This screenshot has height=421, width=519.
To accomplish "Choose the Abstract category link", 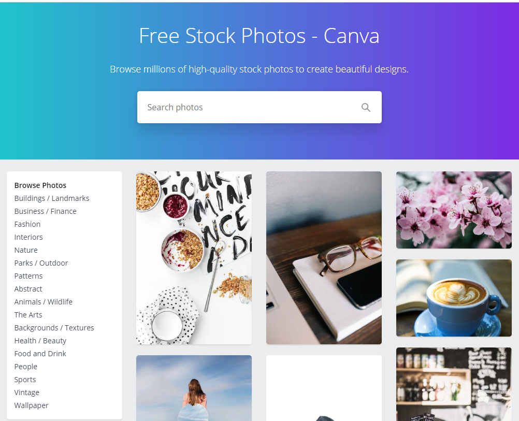I will [x=28, y=288].
